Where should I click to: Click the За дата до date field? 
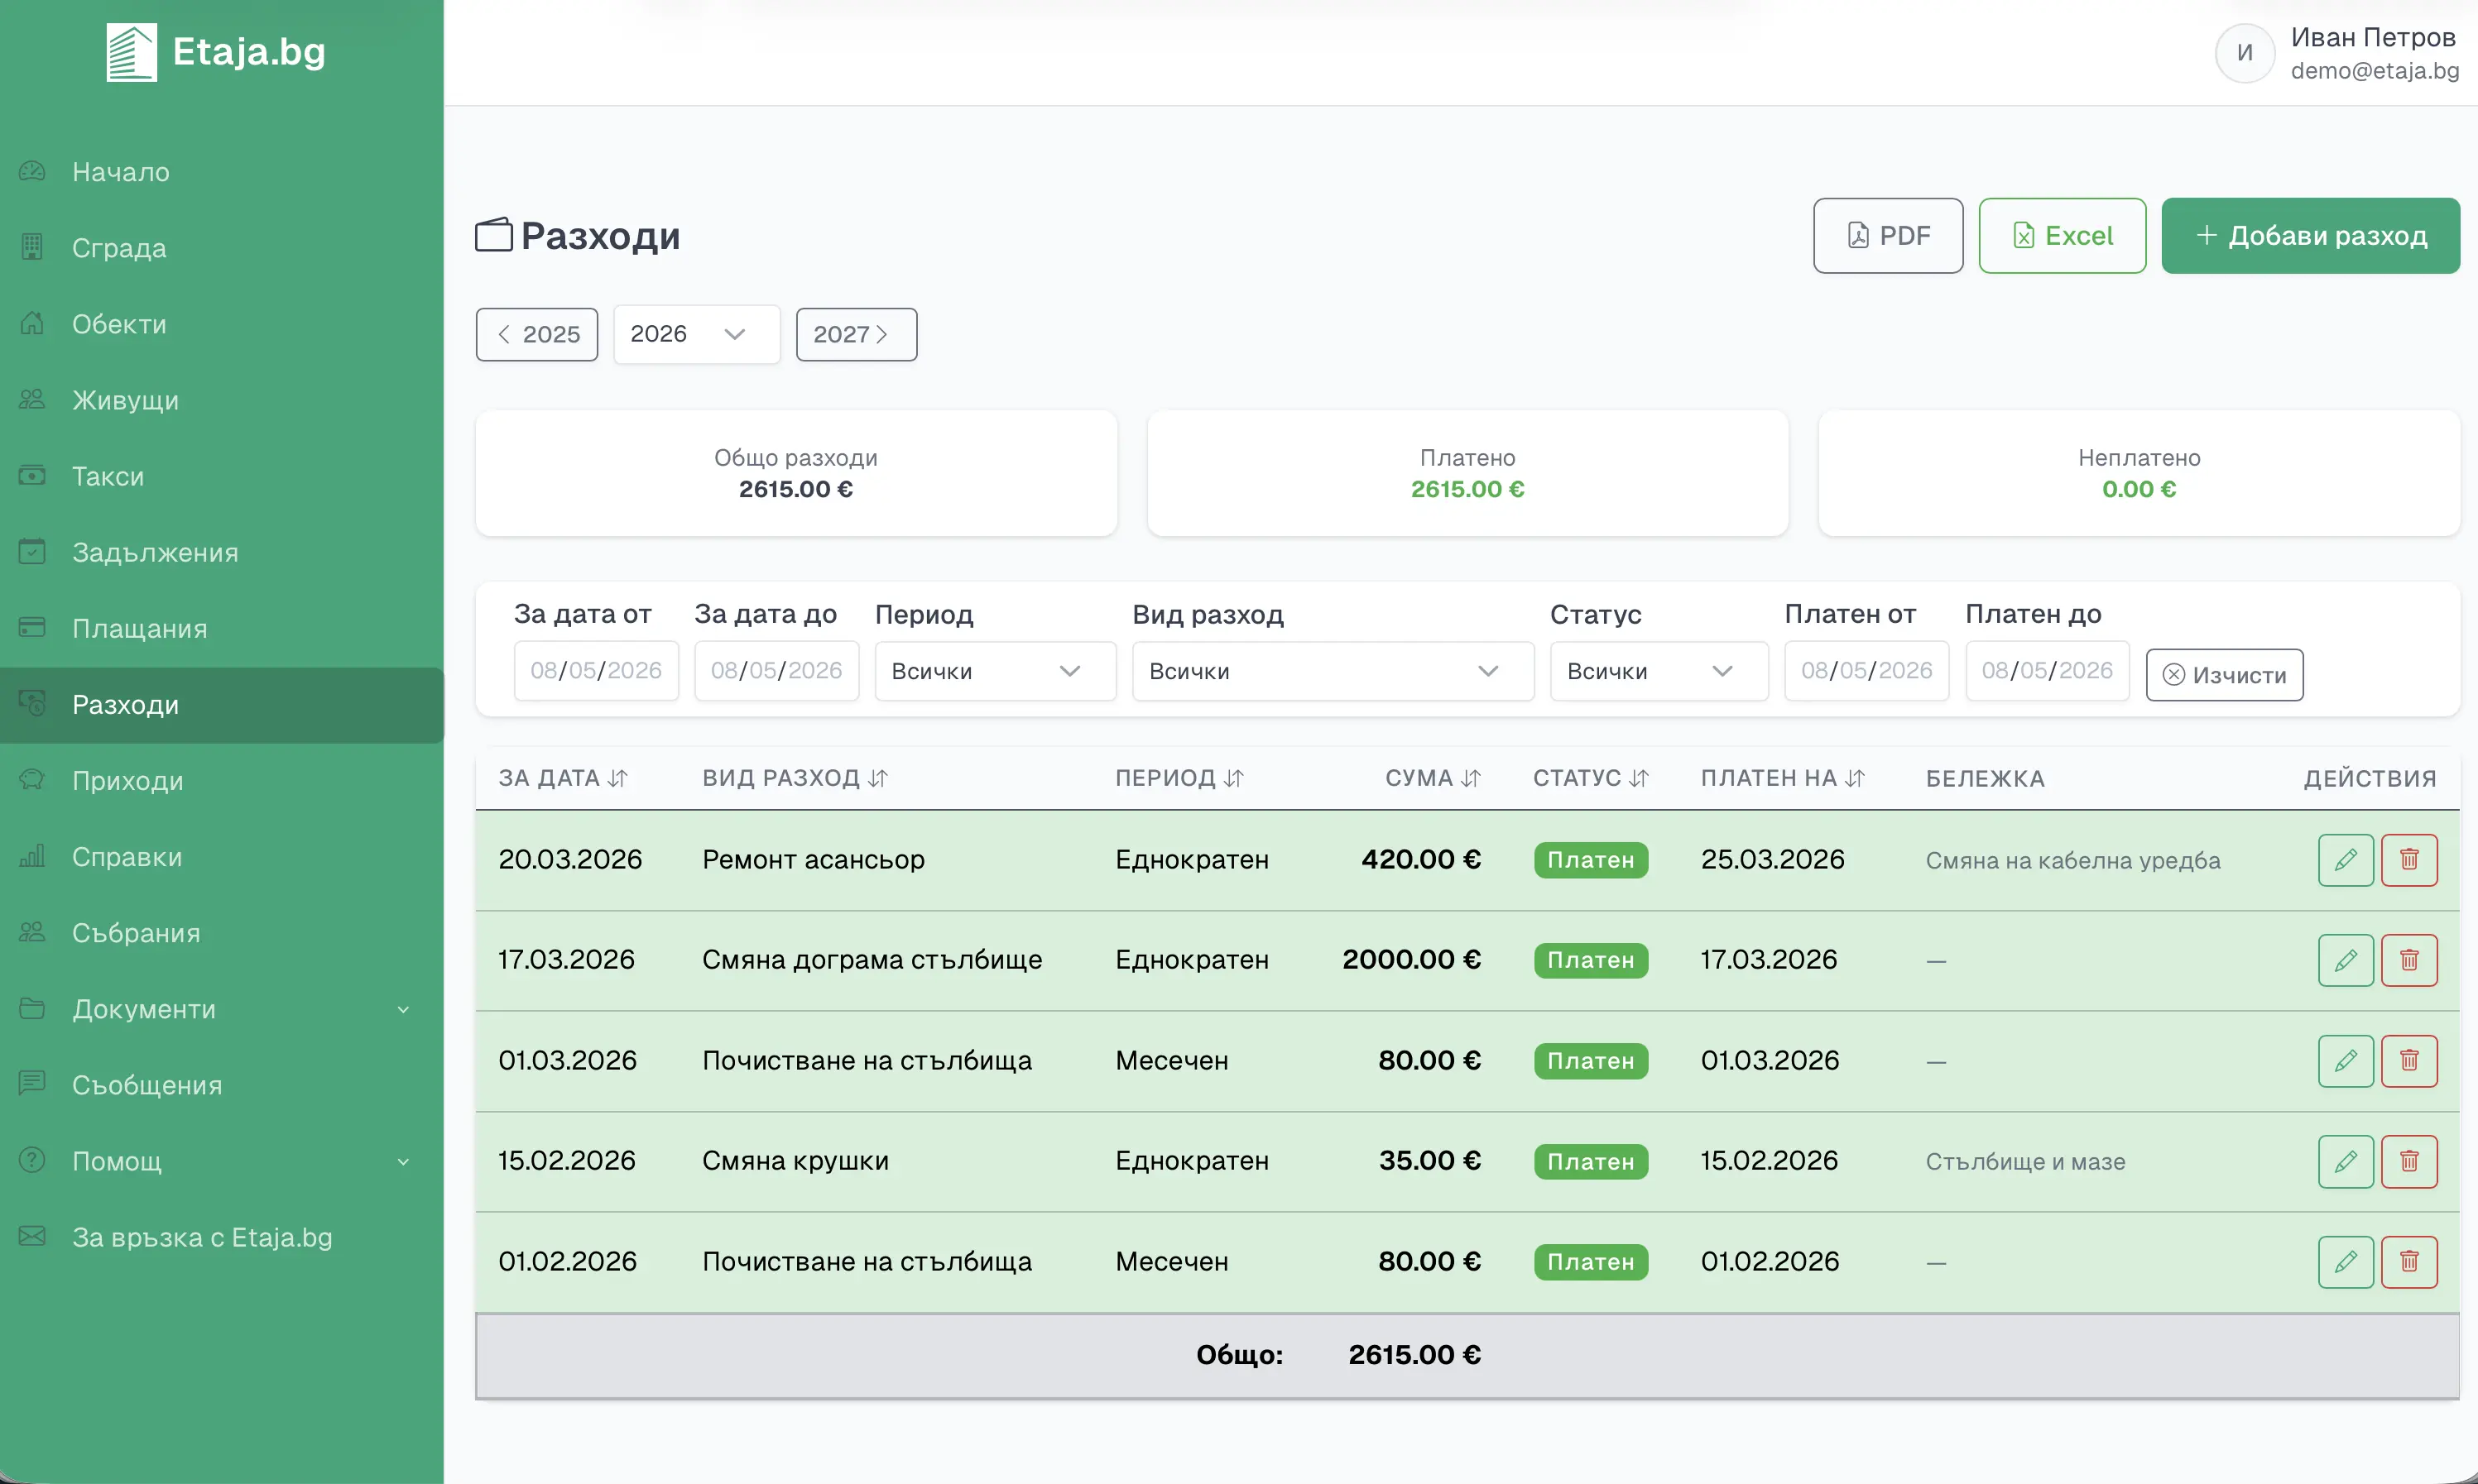pyautogui.click(x=776, y=670)
